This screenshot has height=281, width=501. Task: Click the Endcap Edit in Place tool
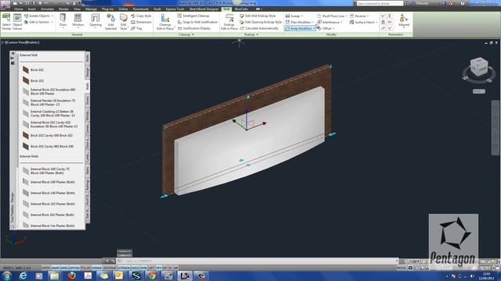tap(229, 22)
